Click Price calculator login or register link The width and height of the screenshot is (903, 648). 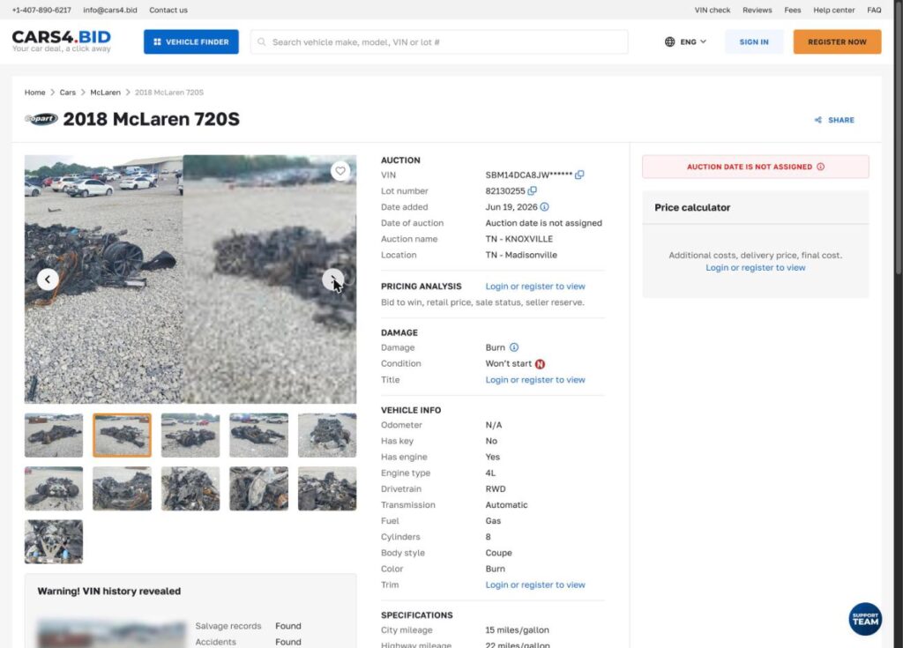pos(756,268)
